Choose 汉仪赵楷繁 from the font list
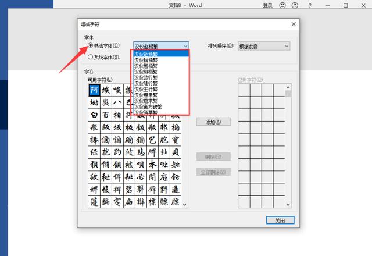This screenshot has width=372, height=256. point(161,54)
